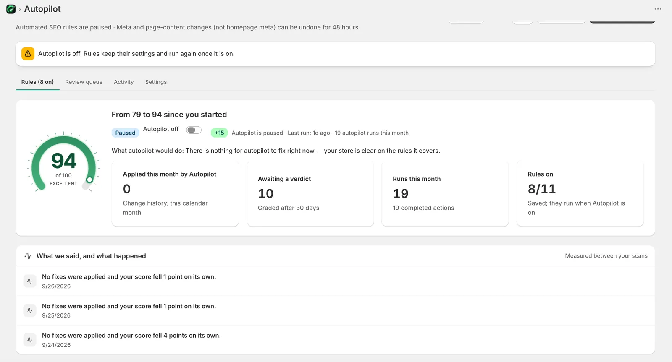Open the Awaiting a verdict card
672x362 pixels.
tap(310, 193)
